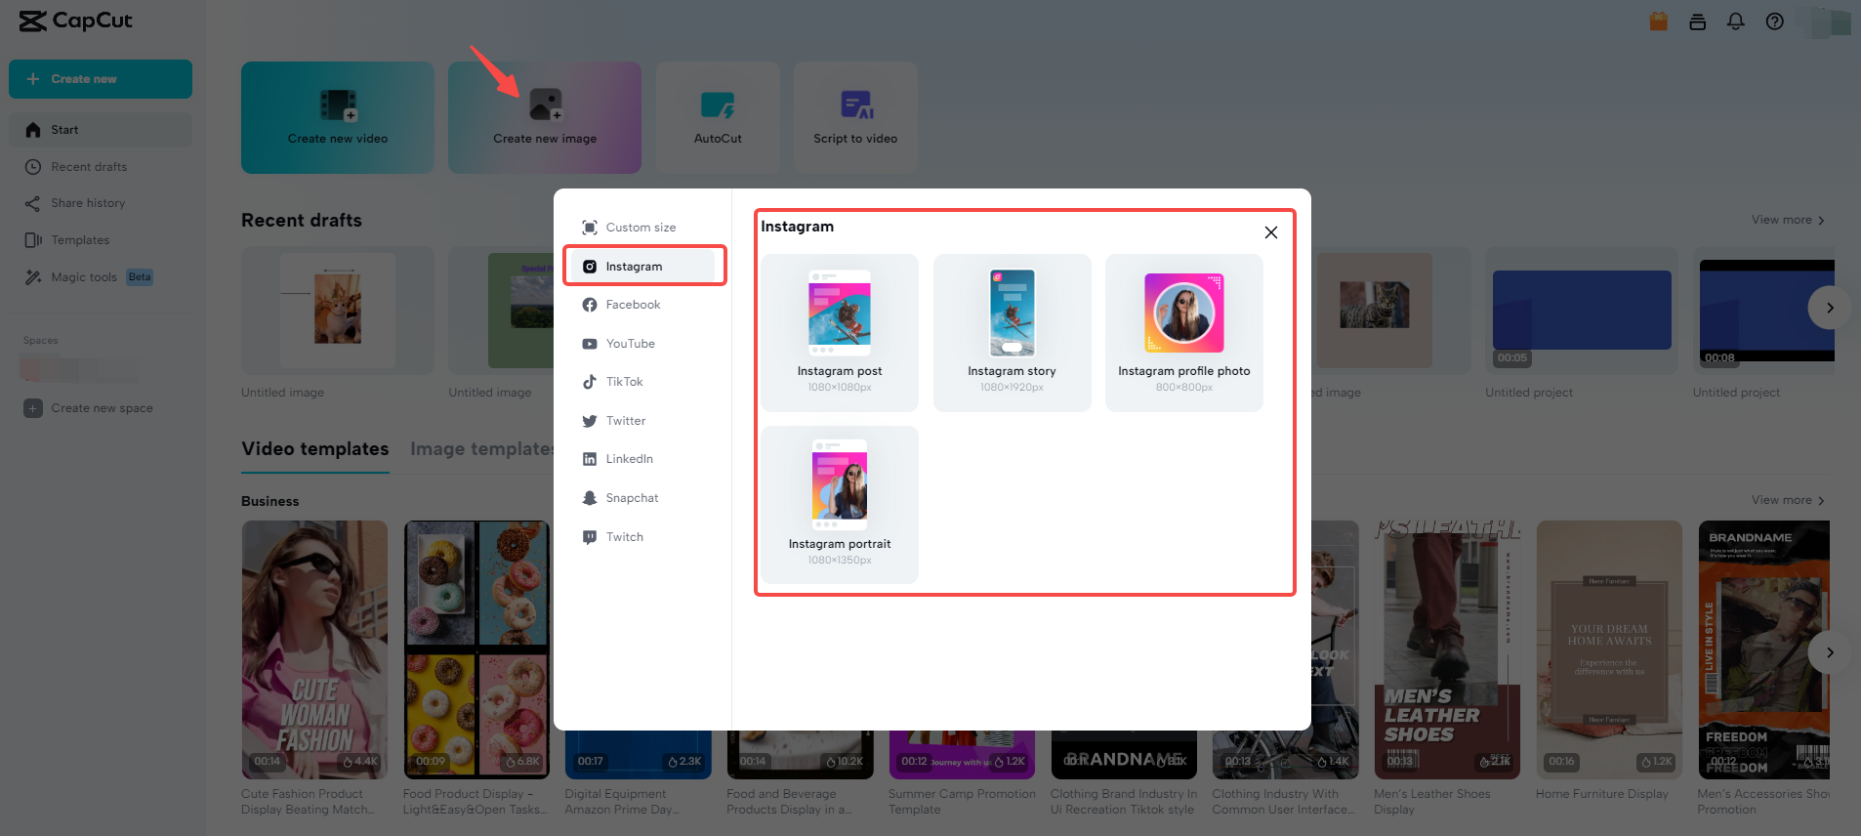Open the Home Furniture Display template thumbnail
Screen dimensions: 1861x836
1609,649
